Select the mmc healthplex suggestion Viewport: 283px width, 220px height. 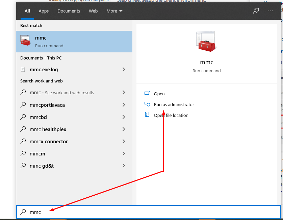pos(74,129)
